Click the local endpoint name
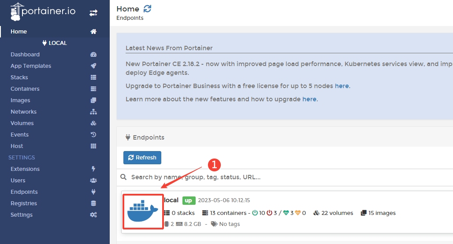The image size is (453, 244). [x=171, y=200]
